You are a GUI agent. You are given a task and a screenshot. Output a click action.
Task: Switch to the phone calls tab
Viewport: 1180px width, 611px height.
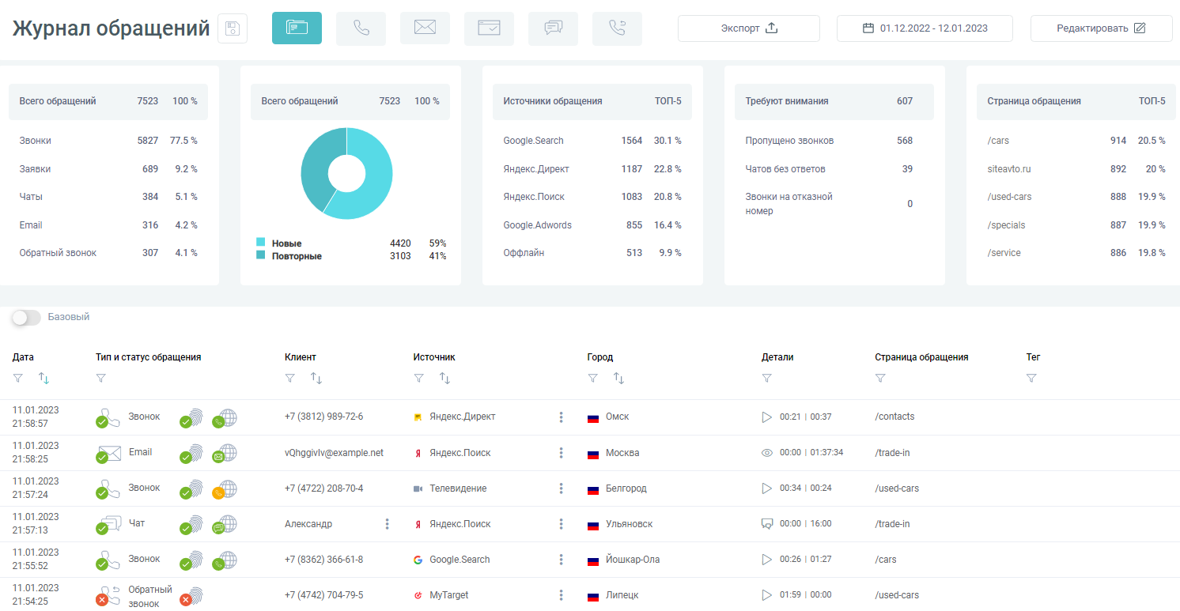[x=361, y=28]
